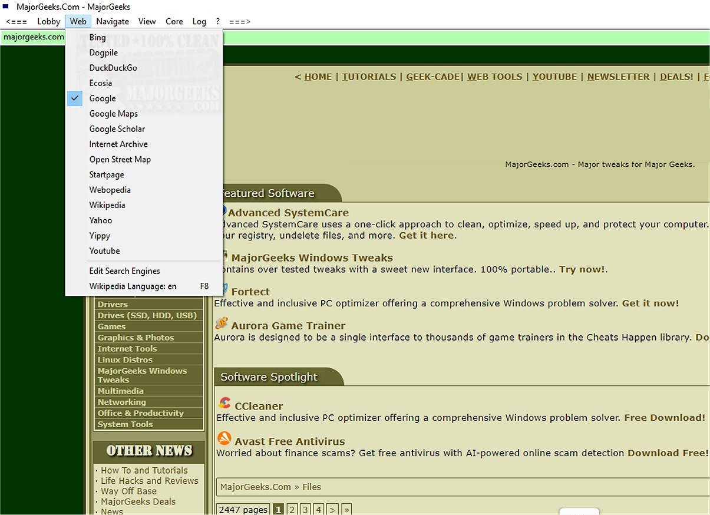Click the Try now! link
Image resolution: width=710 pixels, height=515 pixels.
click(582, 269)
